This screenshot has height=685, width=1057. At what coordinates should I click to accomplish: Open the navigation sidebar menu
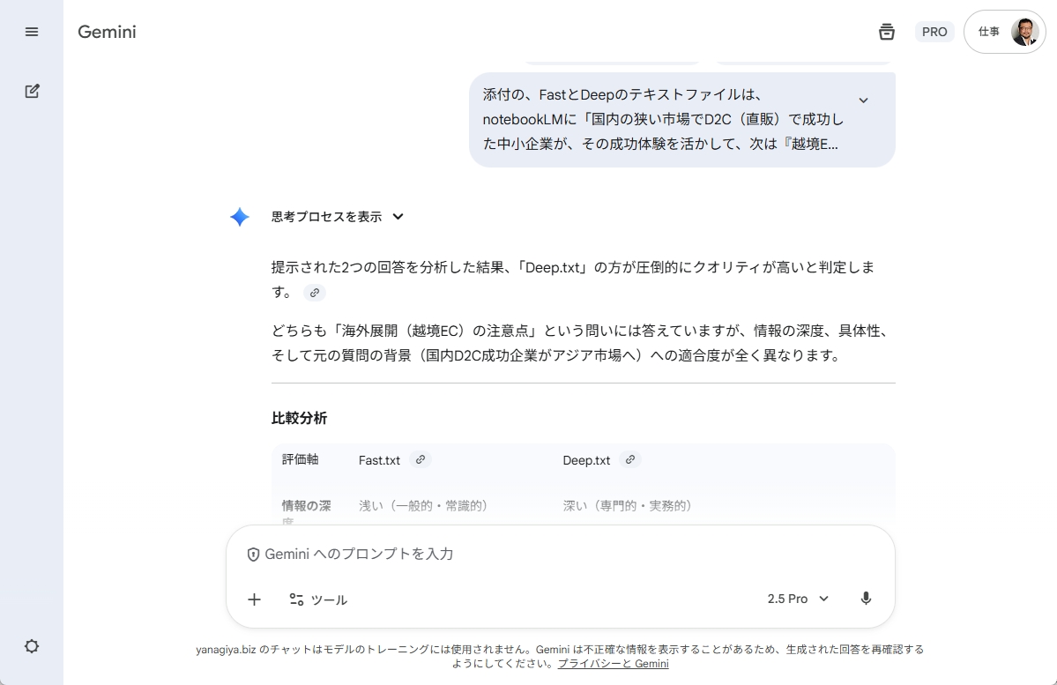[x=32, y=32]
